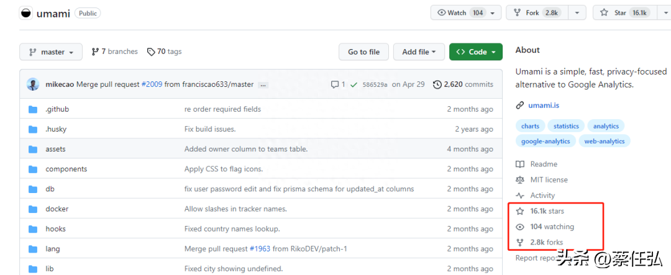Click the assets folder icon
Viewport: 671px width, 275px height.
[x=33, y=149]
